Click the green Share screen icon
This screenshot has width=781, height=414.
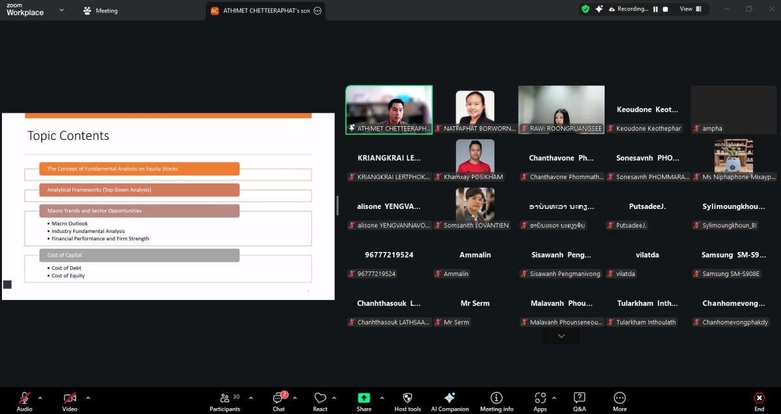pyautogui.click(x=364, y=398)
